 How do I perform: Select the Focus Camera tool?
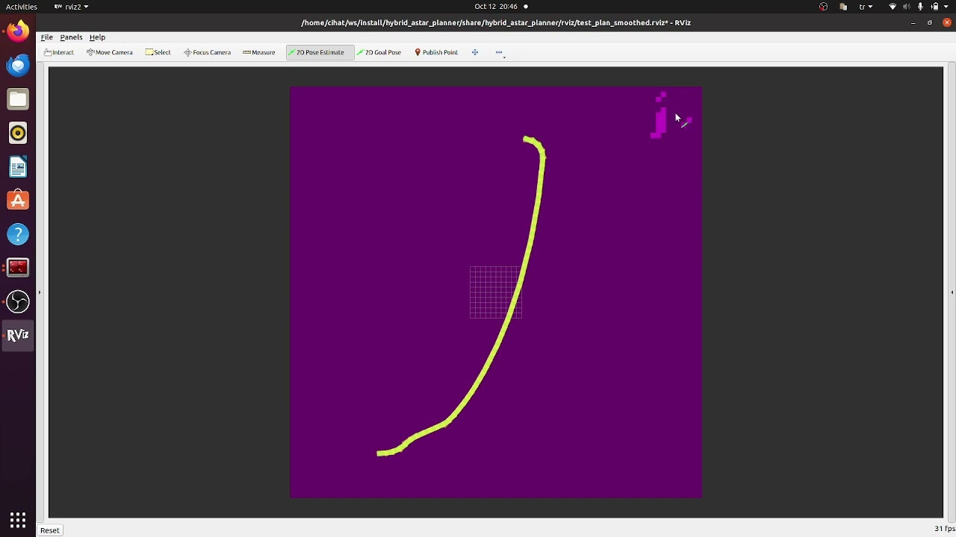pos(207,52)
